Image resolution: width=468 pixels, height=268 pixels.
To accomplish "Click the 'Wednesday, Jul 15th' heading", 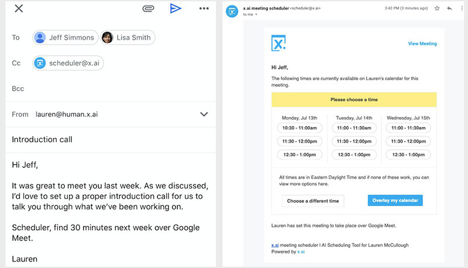I will click(x=408, y=118).
